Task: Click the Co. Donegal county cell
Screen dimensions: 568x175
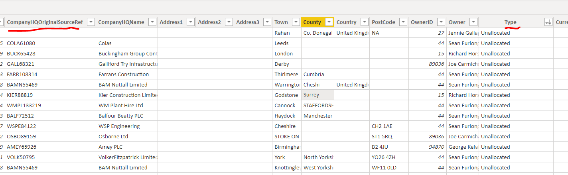Action: point(318,33)
